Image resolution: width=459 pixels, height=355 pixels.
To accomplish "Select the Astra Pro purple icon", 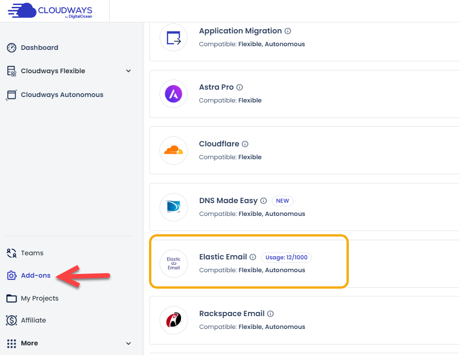I will click(173, 94).
